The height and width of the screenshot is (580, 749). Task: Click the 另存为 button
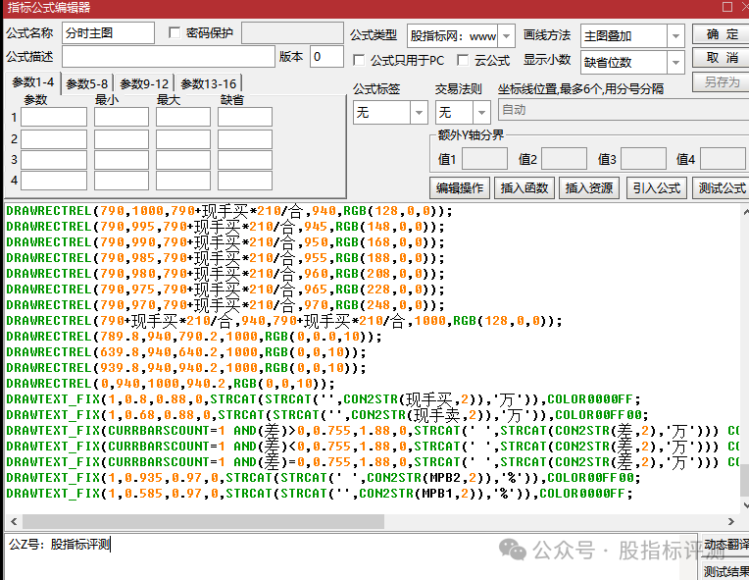click(723, 81)
